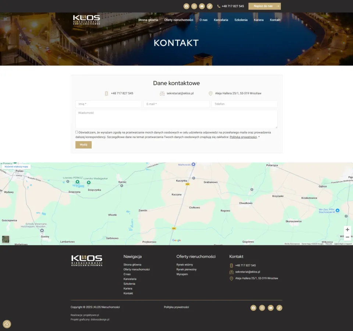Click Wiadomość text area
Viewport: 353px width, 331px height.
176,119
